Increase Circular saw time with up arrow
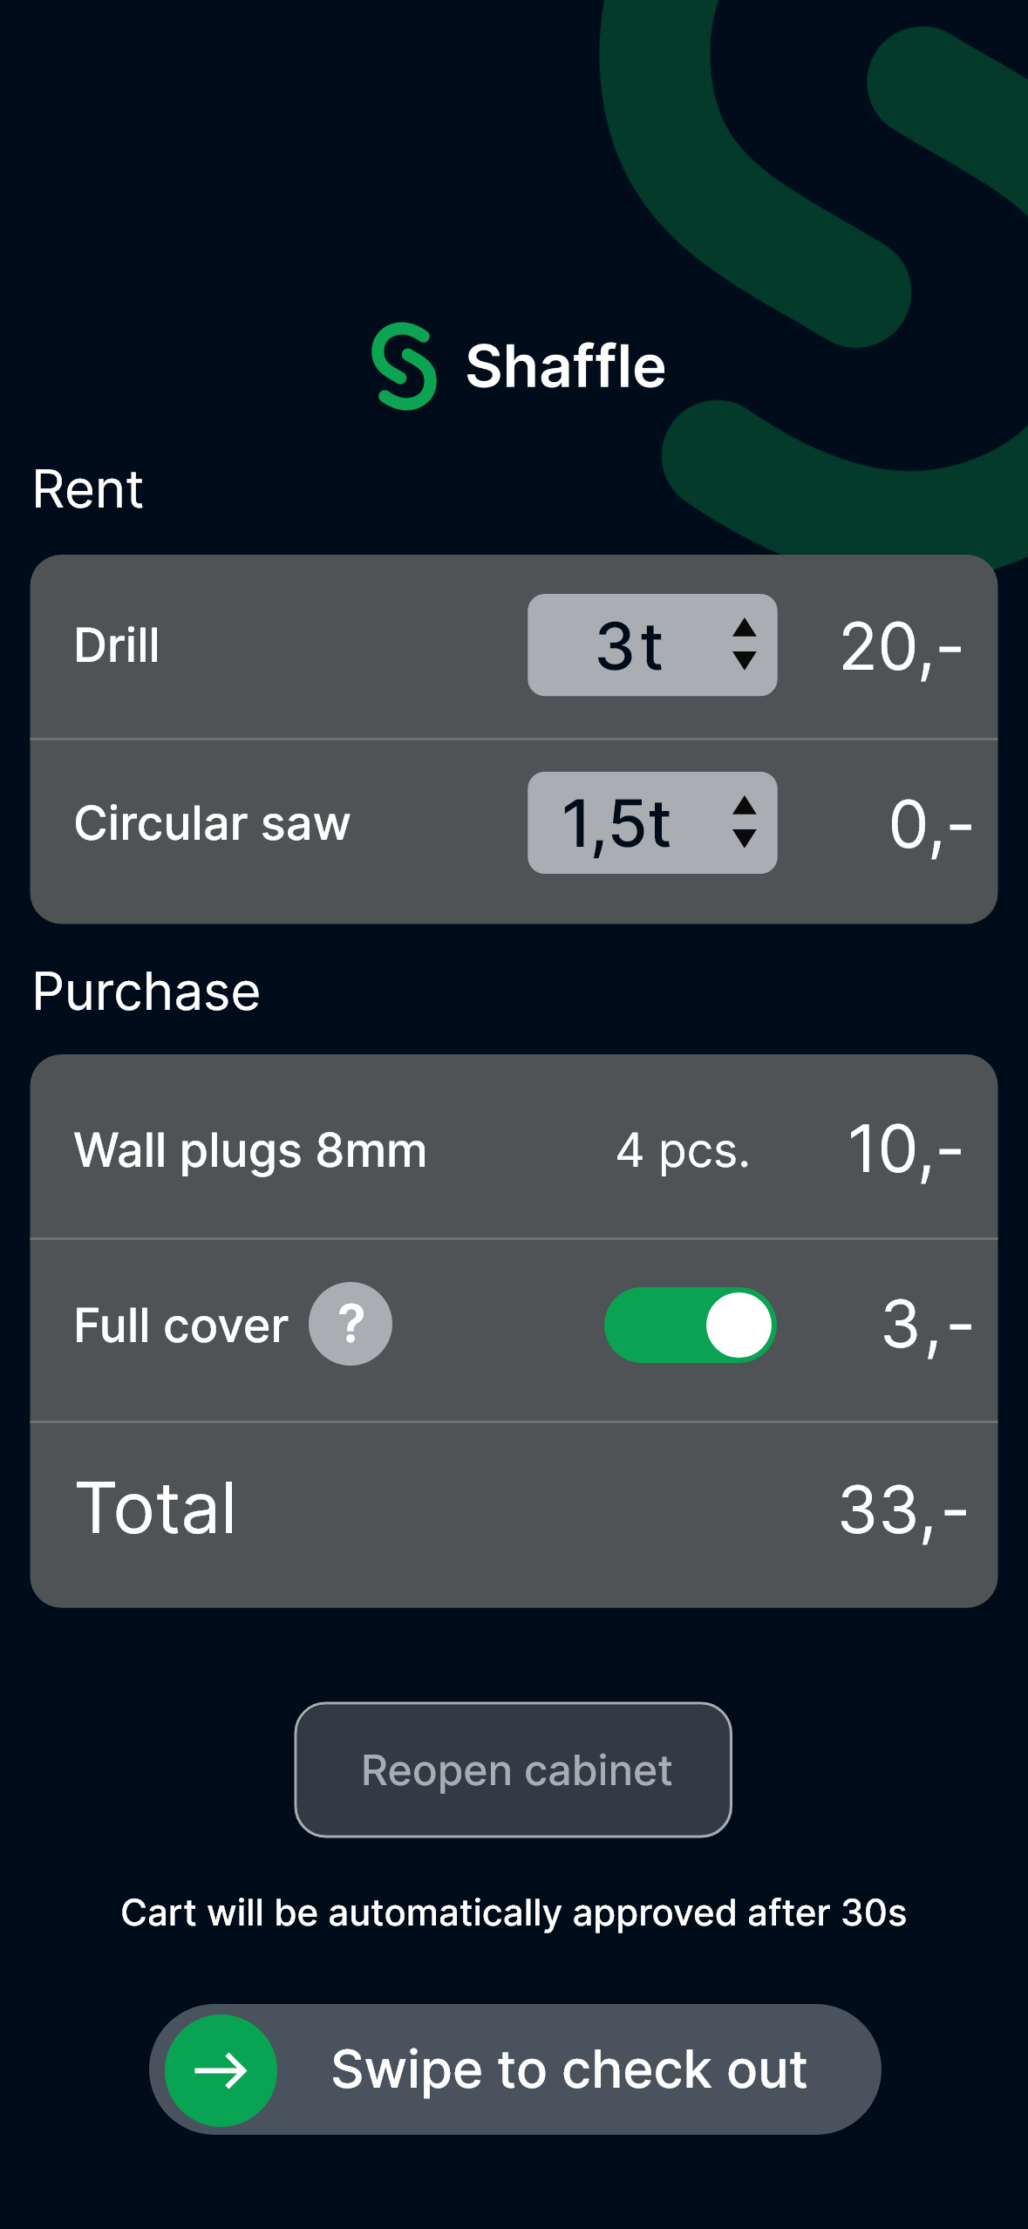1028x2229 pixels. (744, 806)
